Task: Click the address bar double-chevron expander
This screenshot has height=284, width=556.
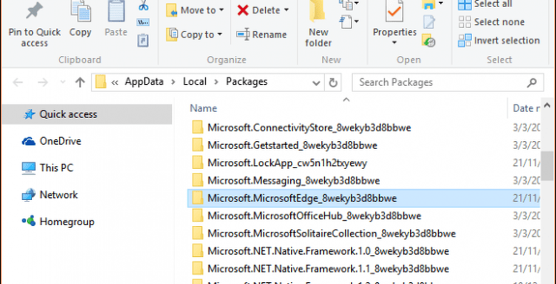Action: (115, 83)
